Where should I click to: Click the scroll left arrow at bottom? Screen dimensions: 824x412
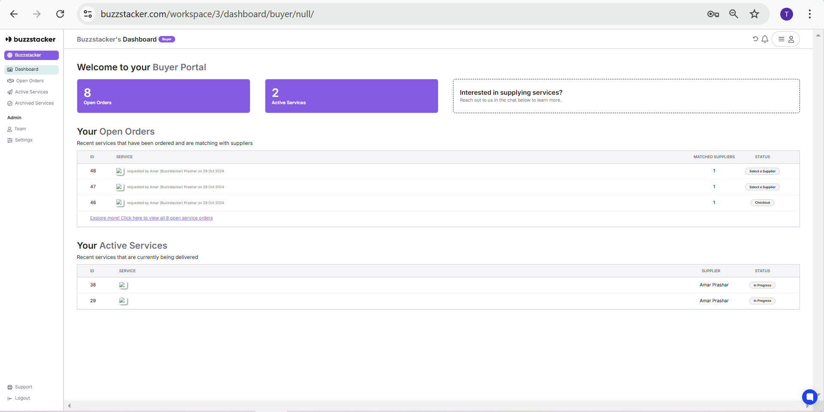(69, 406)
